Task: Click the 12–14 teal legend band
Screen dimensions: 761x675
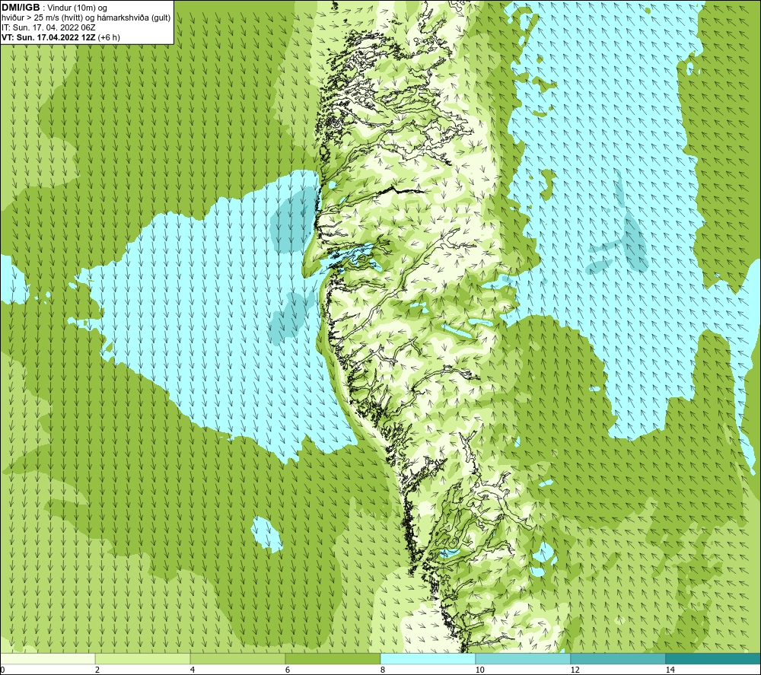Action: pos(618,658)
